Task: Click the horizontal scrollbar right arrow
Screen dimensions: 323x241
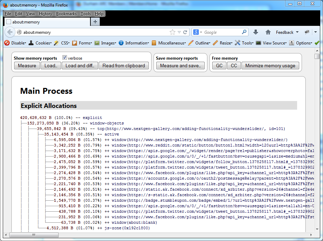Action: (x=311, y=235)
